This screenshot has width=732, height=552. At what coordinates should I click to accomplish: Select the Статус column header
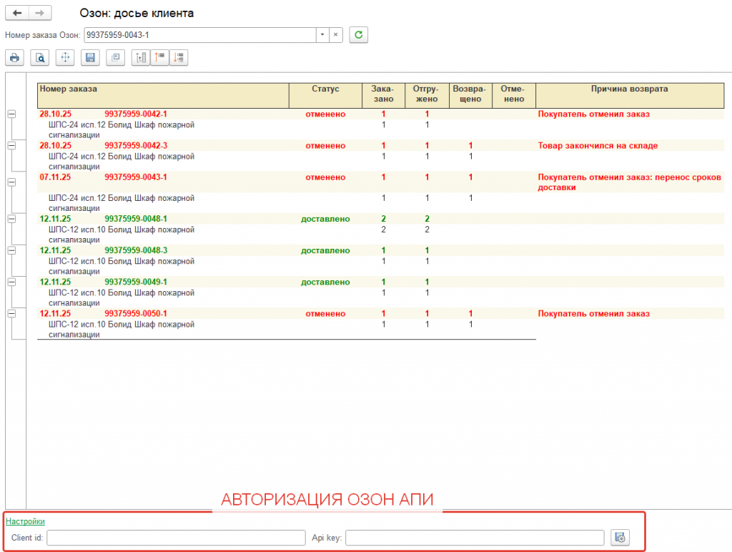click(x=325, y=96)
